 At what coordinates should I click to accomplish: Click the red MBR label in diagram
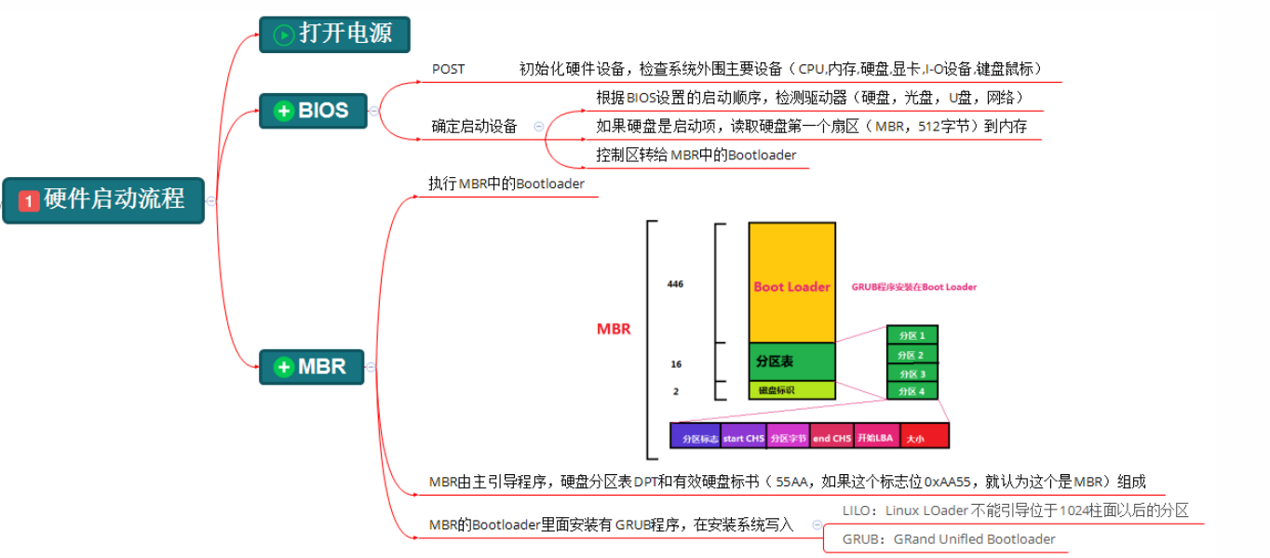(x=614, y=329)
